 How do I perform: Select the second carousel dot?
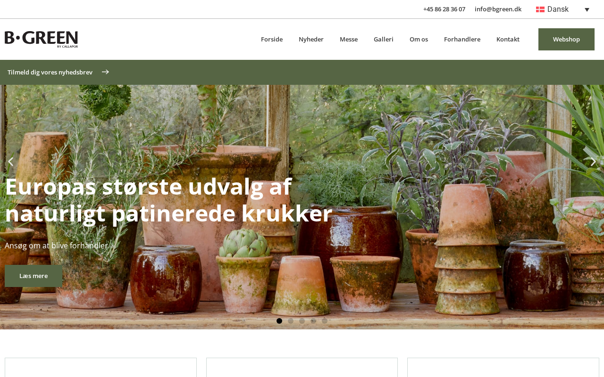(291, 321)
